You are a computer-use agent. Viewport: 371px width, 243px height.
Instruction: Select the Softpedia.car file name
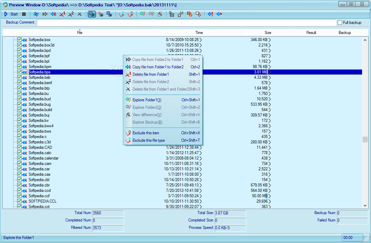39,169
